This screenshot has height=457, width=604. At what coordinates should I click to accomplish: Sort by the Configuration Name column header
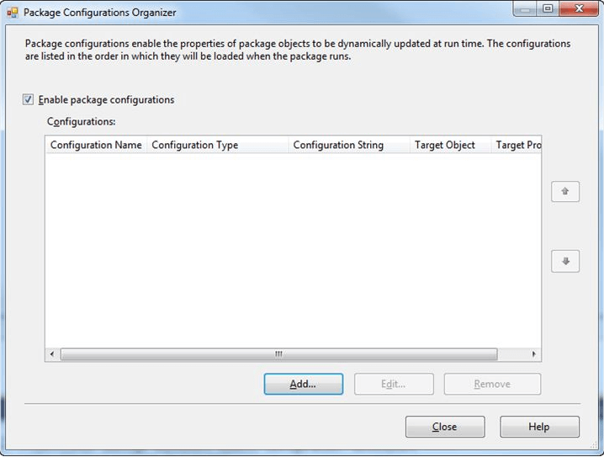tap(96, 146)
